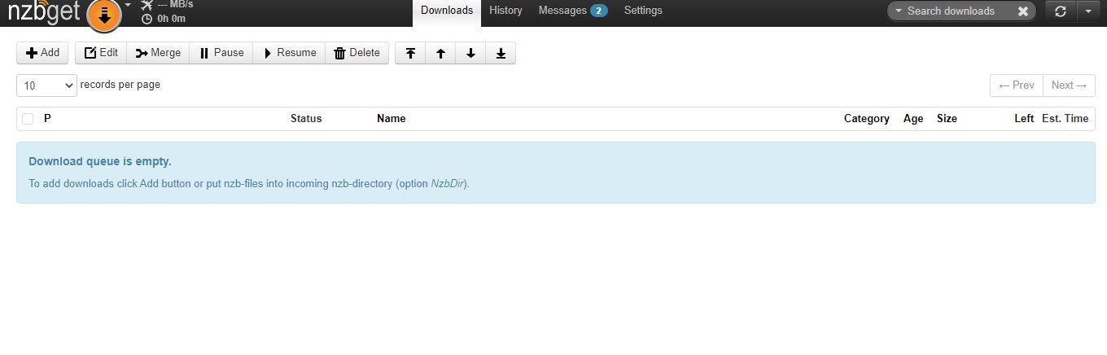Open the records per page dropdown
Viewport: 1107px width, 355px height.
46,85
